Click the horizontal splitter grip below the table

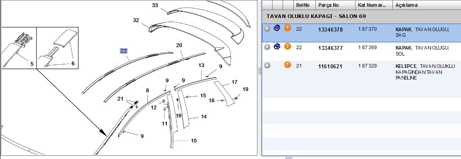(289, 158)
